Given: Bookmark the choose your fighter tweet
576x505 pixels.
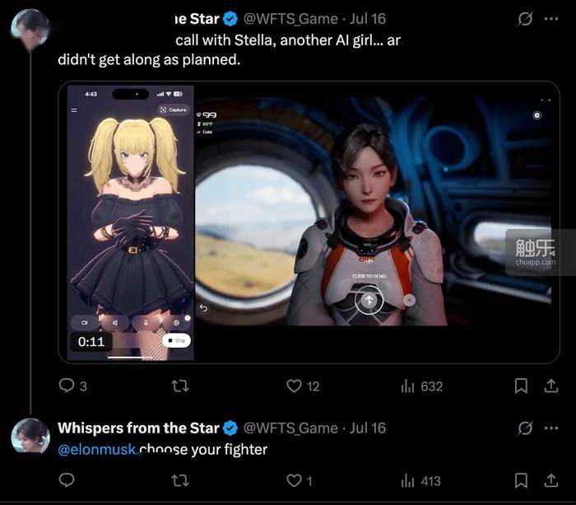Looking at the screenshot, I should pyautogui.click(x=521, y=480).
